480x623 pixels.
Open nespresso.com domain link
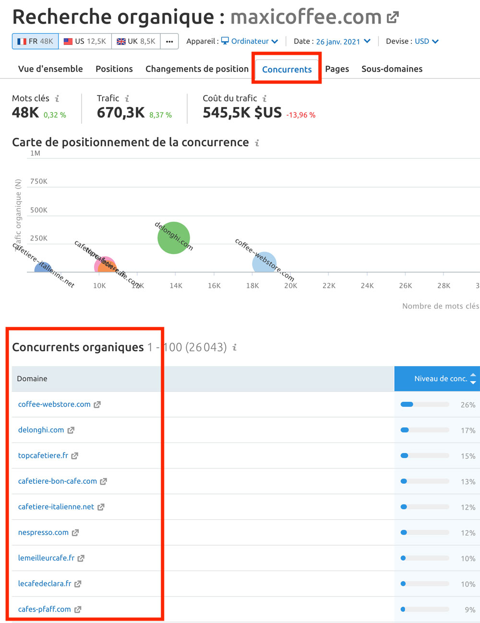click(43, 532)
